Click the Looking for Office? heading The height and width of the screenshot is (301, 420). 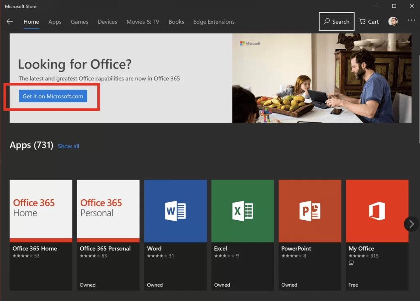(75, 64)
